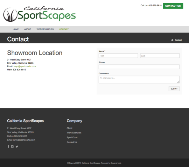189x167 pixels.
Task: Open the footer Sport Court link
Action: [72, 138]
